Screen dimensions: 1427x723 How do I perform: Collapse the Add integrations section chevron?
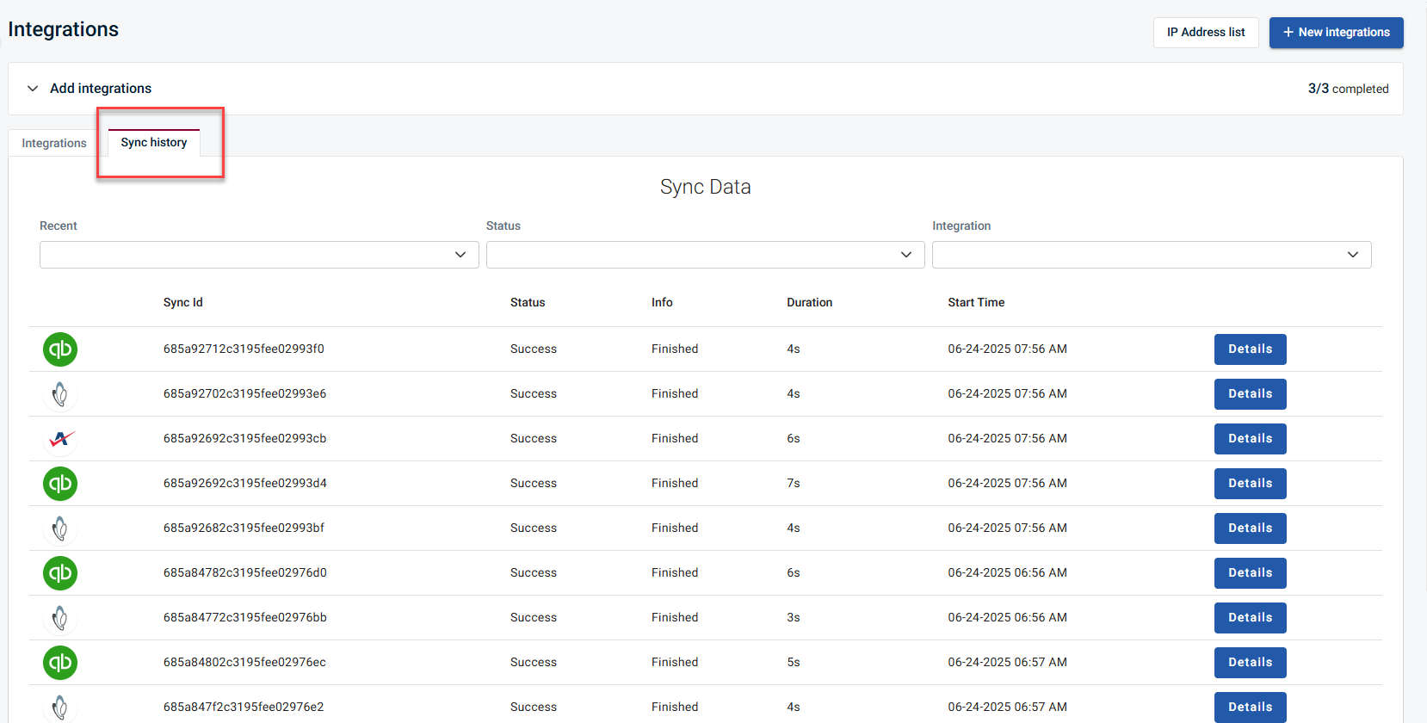33,89
